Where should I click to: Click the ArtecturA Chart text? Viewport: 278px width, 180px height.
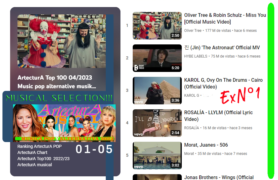(x=32, y=152)
